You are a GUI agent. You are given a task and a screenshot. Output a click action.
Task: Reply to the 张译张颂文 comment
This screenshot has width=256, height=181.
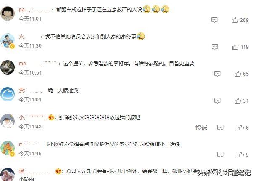tap(220, 128)
